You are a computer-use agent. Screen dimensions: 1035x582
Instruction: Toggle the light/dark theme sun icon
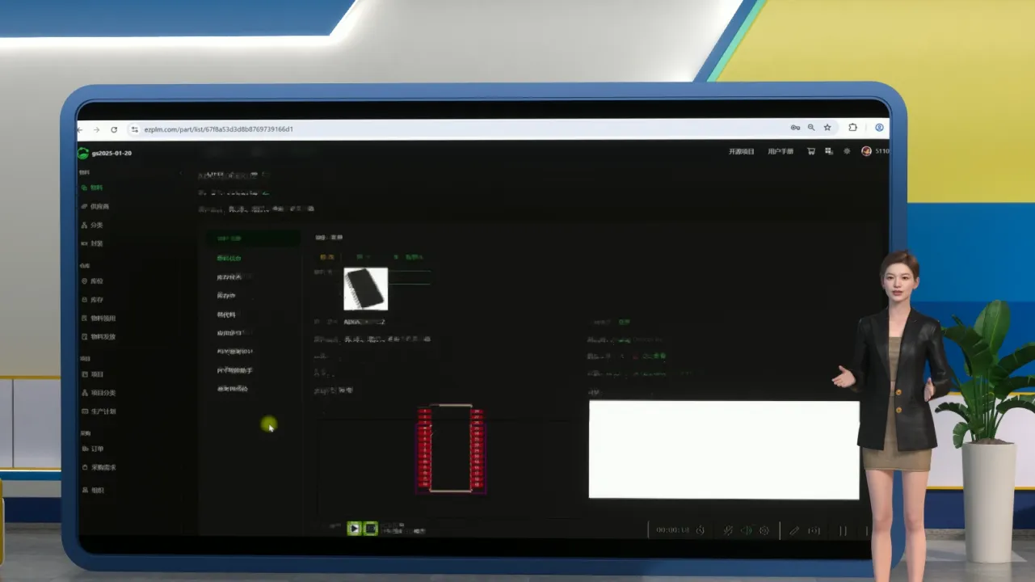[x=847, y=151]
